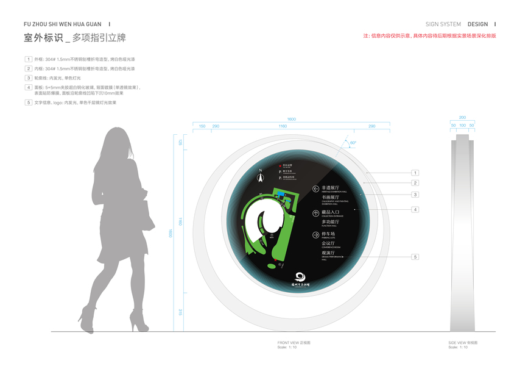Click the horizontal '1600' dimension at top

coord(292,119)
